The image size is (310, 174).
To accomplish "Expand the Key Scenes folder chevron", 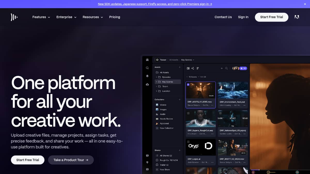I will [x=156, y=82].
